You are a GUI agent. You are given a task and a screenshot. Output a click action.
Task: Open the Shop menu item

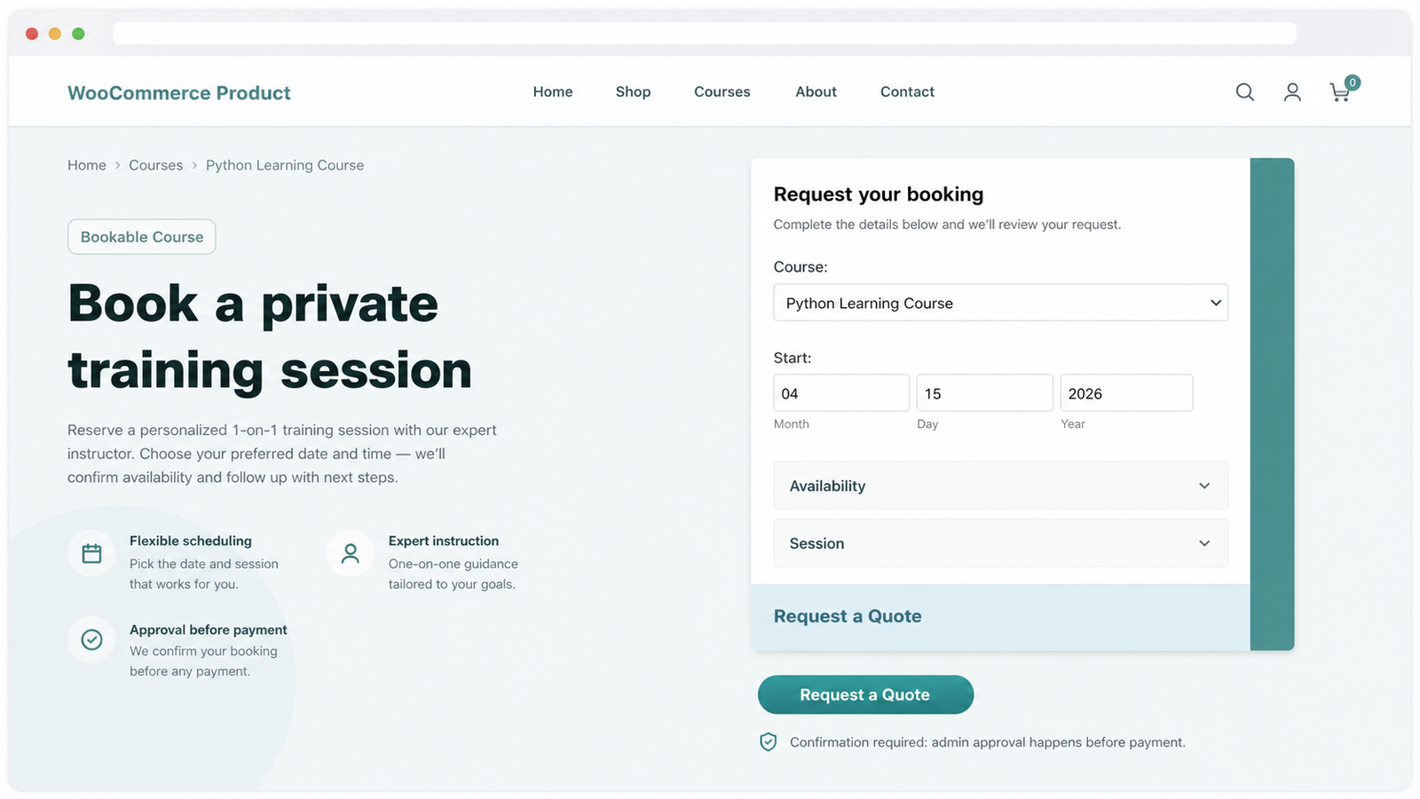click(633, 91)
